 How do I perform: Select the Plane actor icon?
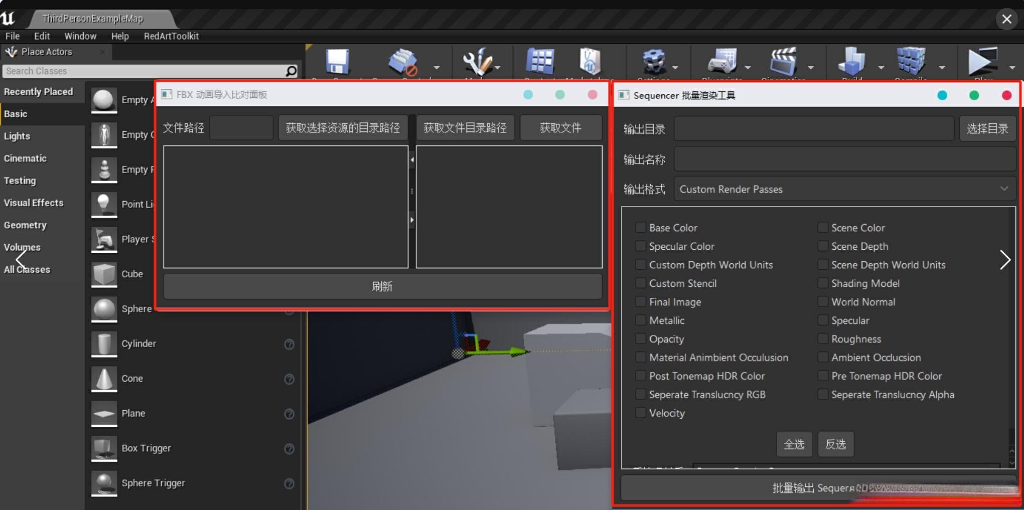[x=104, y=414]
